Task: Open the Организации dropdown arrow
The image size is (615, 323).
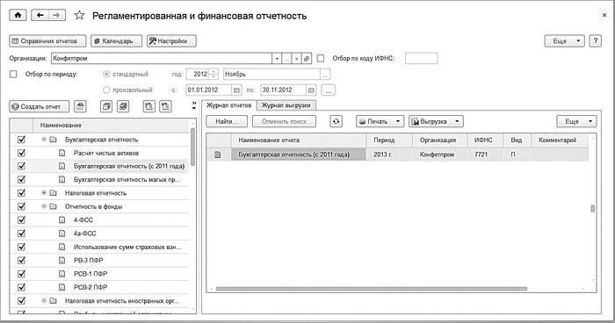Action: [277, 59]
